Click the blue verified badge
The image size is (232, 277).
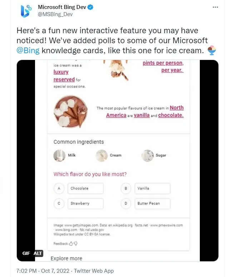click(90, 7)
